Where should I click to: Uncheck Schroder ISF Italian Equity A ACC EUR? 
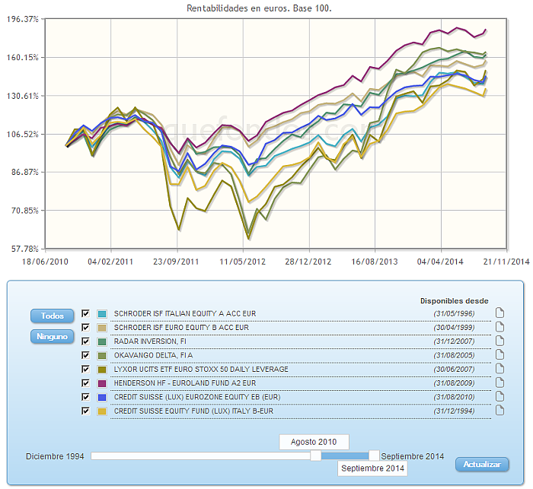(85, 313)
